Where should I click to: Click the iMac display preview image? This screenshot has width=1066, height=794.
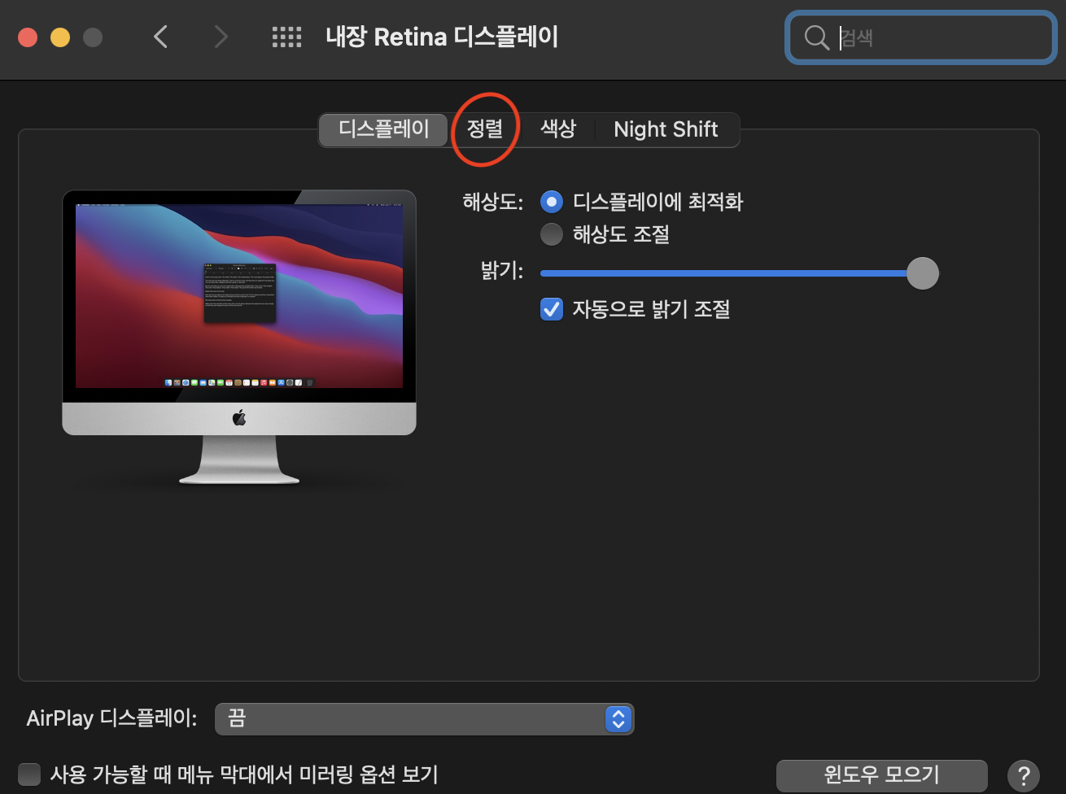[x=239, y=337]
